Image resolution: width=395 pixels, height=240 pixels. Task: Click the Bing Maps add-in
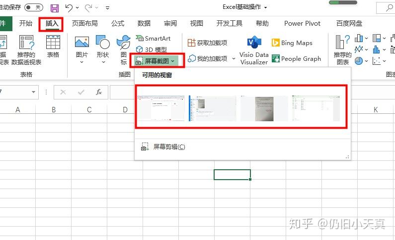[292, 43]
